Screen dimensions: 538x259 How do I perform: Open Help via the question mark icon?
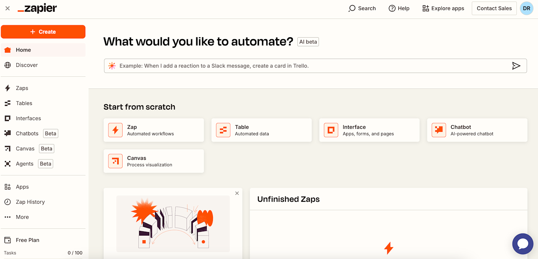click(392, 8)
